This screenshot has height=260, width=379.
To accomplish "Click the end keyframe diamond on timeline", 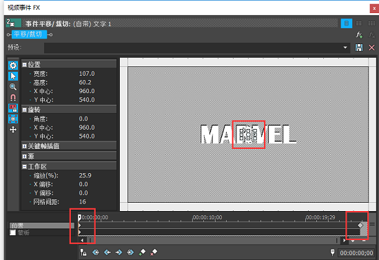I will 360,225.
